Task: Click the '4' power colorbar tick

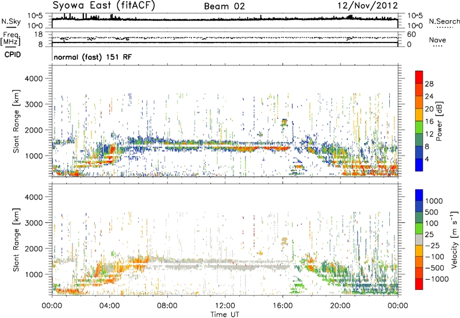Action: tap(427, 159)
